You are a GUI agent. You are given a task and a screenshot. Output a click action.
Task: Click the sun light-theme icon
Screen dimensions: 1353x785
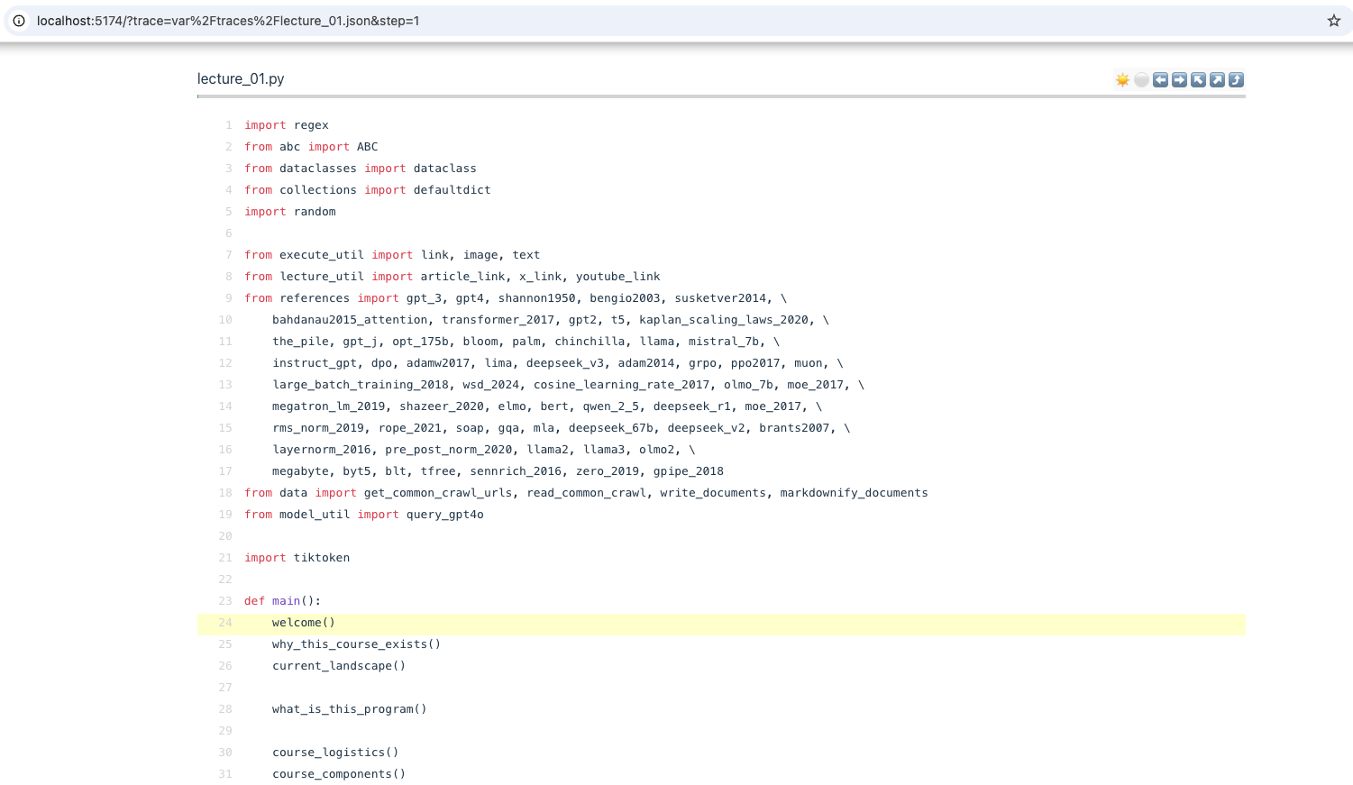[x=1122, y=80]
